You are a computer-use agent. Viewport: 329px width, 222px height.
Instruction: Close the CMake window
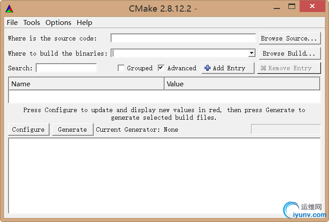tap(312, 6)
